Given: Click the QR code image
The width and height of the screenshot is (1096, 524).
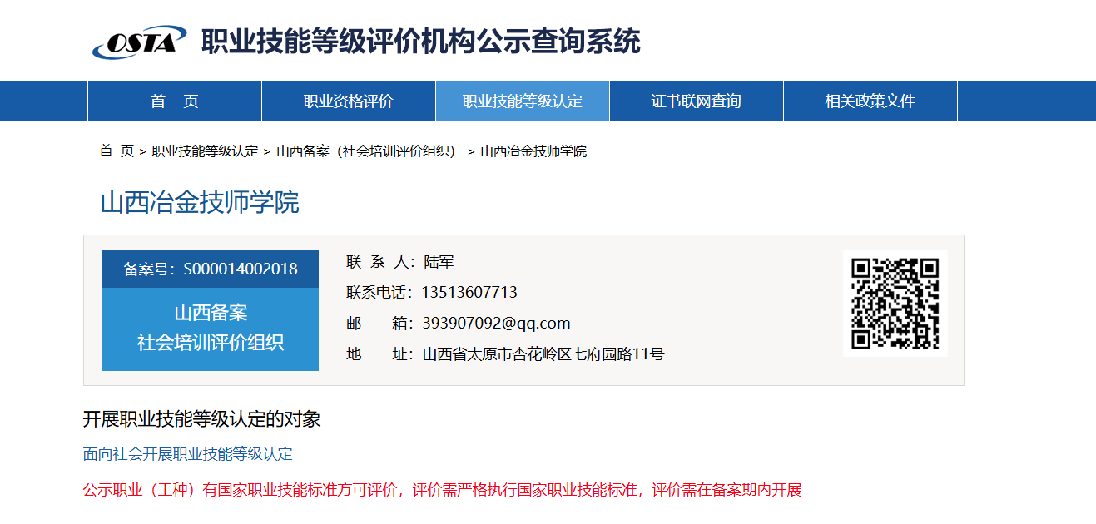Looking at the screenshot, I should coord(895,303).
